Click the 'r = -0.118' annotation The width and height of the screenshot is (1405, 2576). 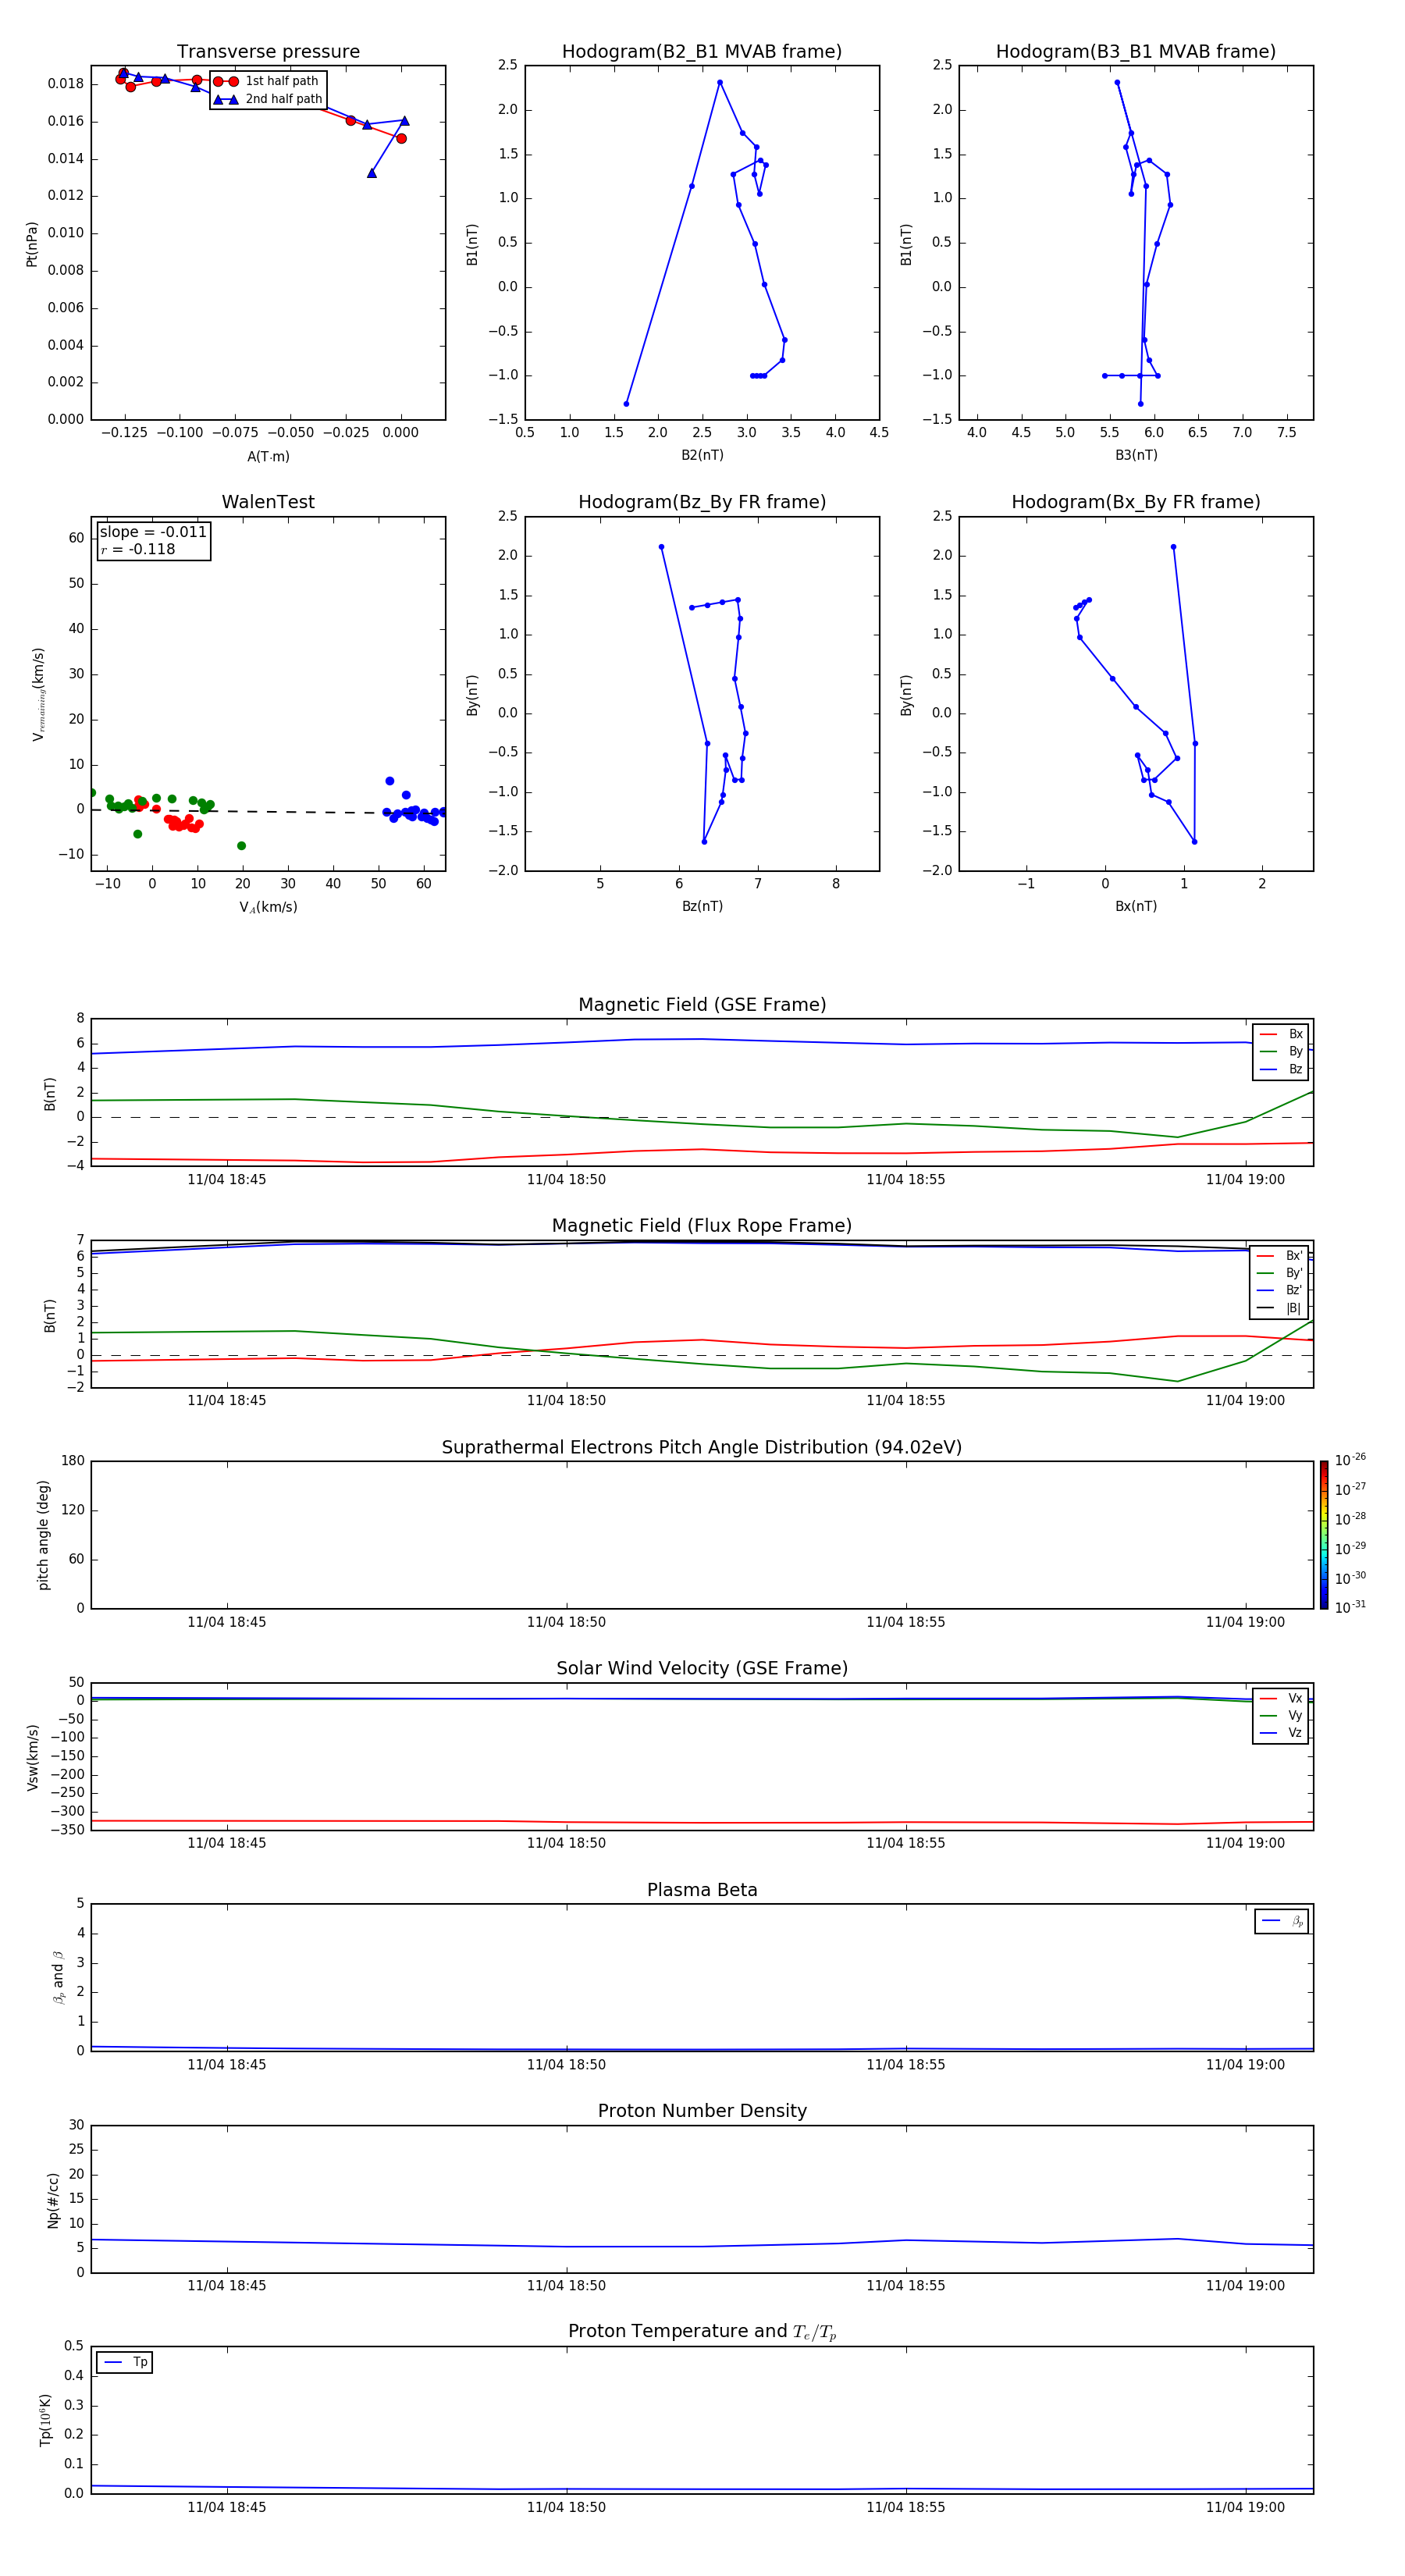click(x=138, y=549)
